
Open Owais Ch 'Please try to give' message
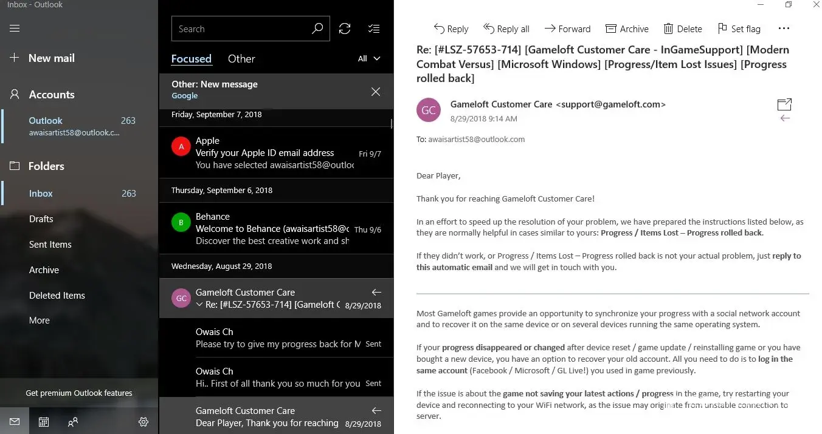(276, 337)
